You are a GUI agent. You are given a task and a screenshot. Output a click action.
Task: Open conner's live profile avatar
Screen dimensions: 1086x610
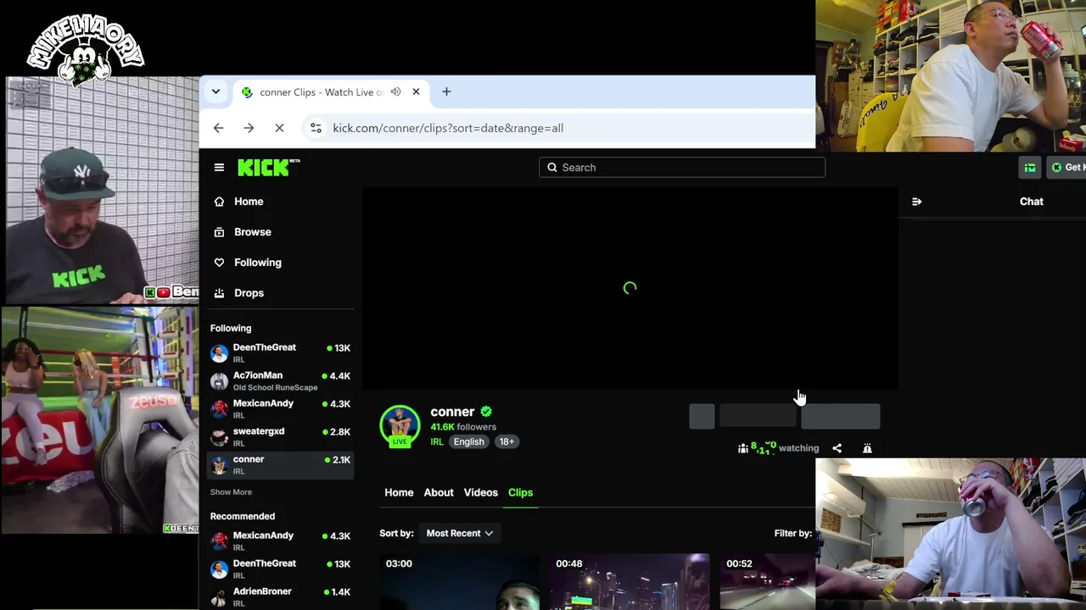point(400,425)
